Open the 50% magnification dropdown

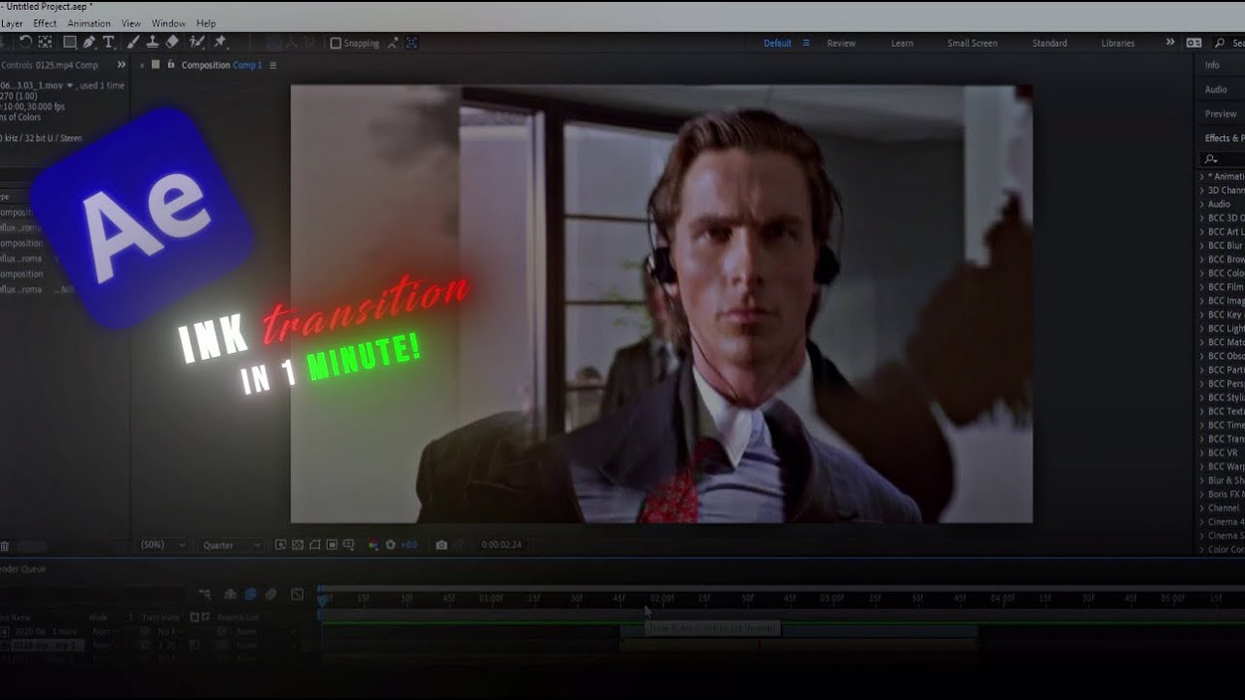coord(162,545)
